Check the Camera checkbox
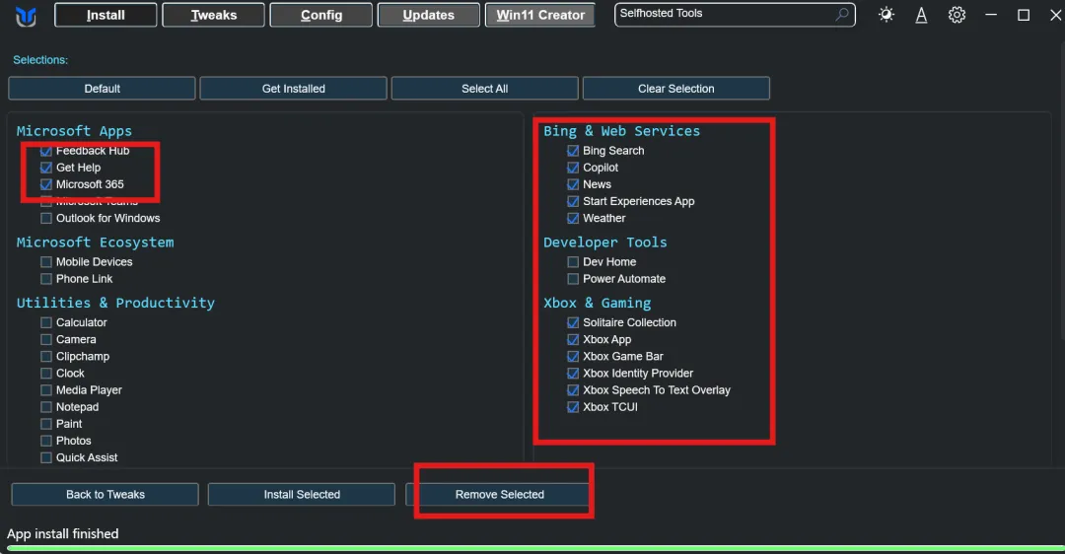 coord(46,339)
